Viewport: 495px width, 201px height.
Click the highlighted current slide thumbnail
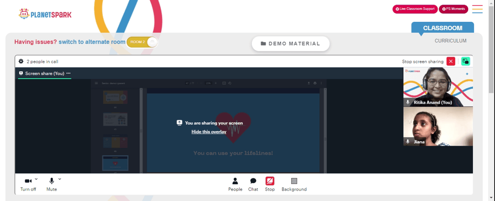coord(115,163)
